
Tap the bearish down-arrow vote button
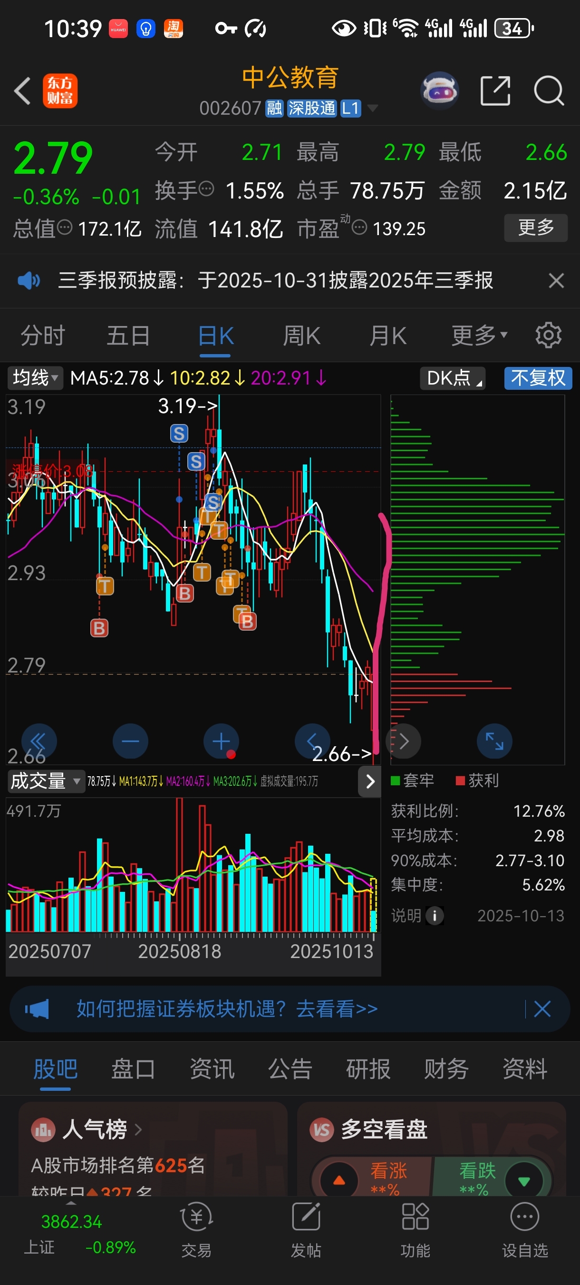pos(524,1180)
